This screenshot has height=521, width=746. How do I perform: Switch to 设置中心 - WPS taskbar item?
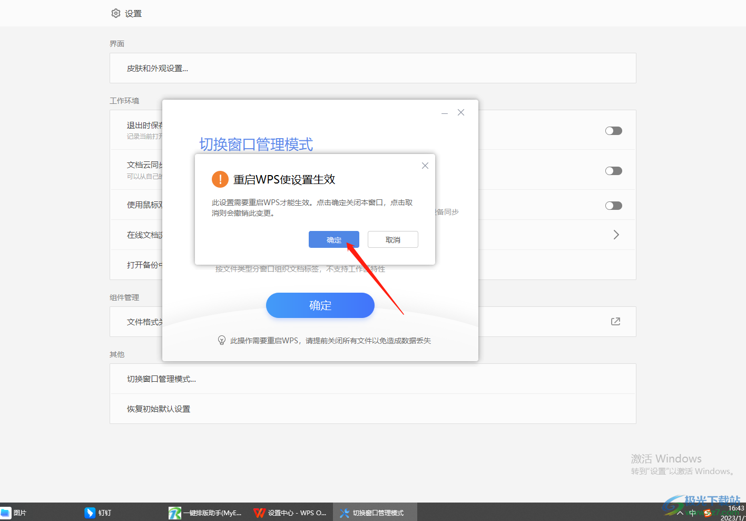[x=290, y=513]
